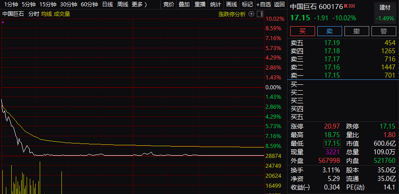Switch to the 5分钟 chart tab
This screenshot has width=399, height=194.
click(28, 5)
